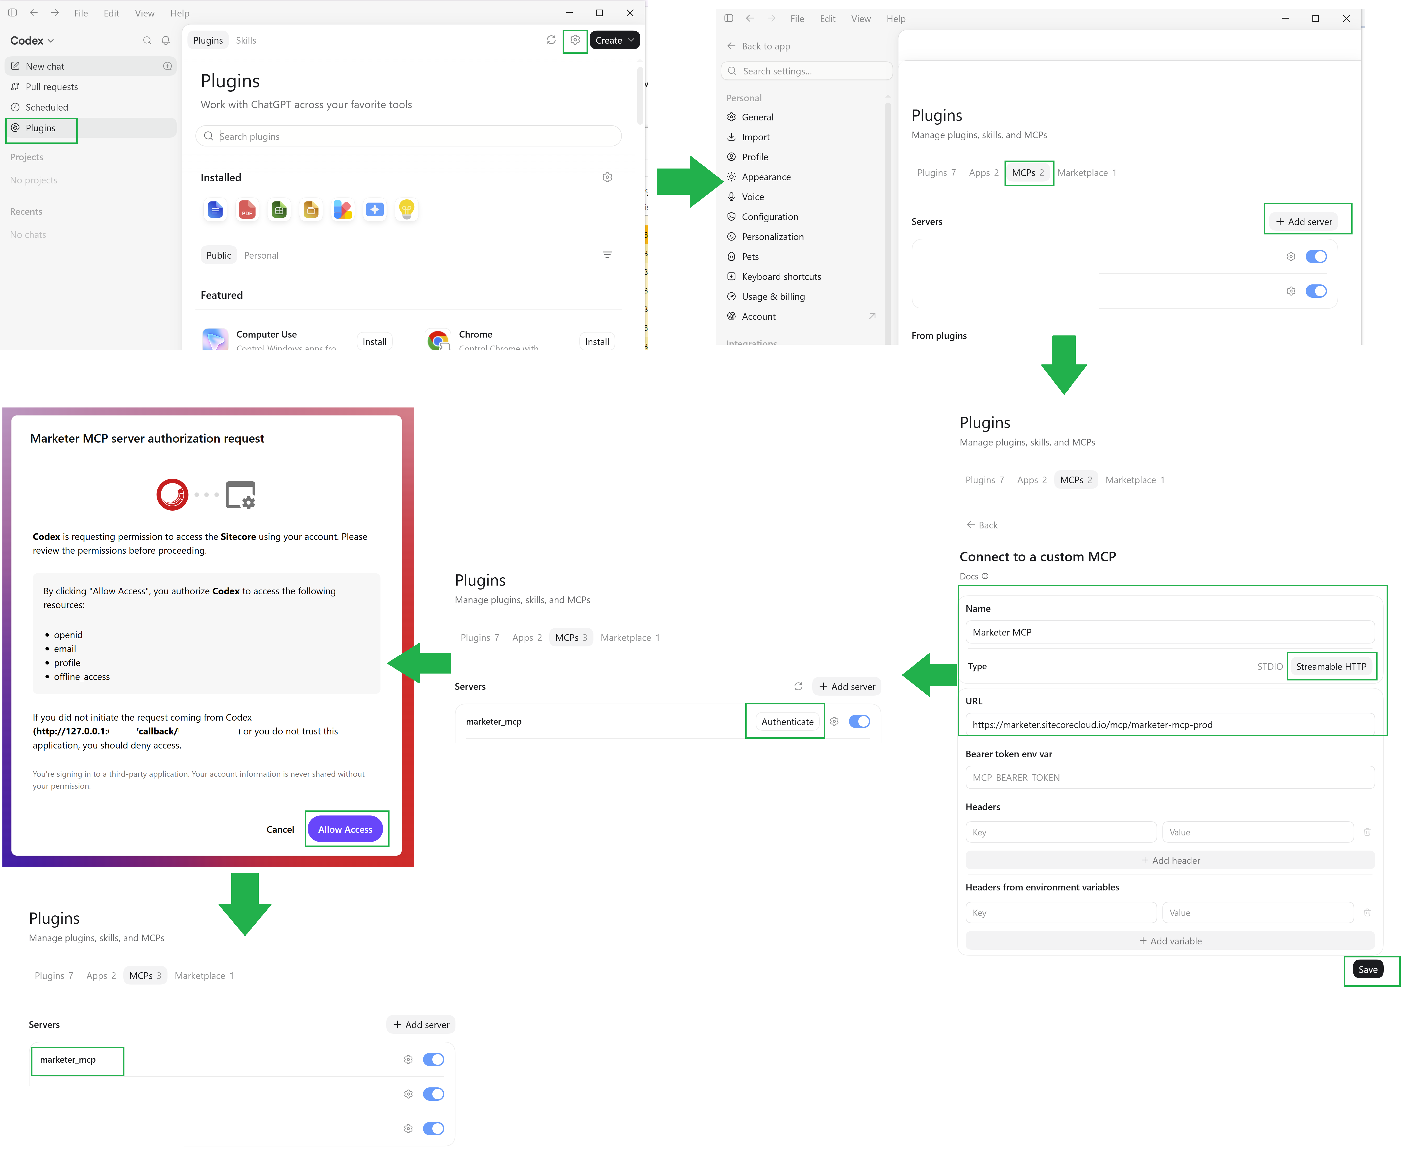The height and width of the screenshot is (1169, 1427).
Task: Open the multicolor shapes plugin icon under Installed
Action: [x=343, y=210]
